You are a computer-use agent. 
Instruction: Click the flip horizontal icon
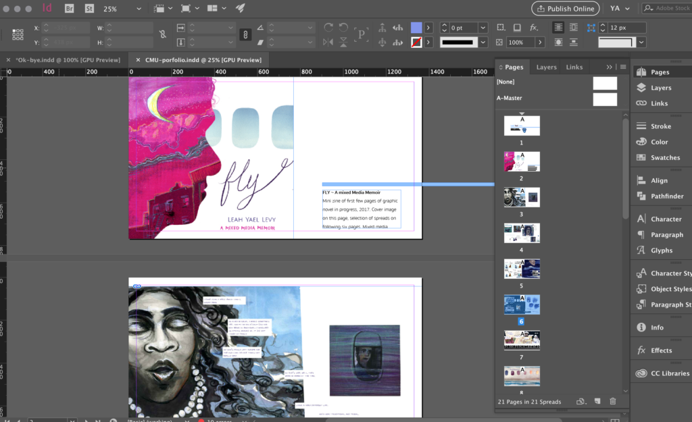tap(328, 43)
